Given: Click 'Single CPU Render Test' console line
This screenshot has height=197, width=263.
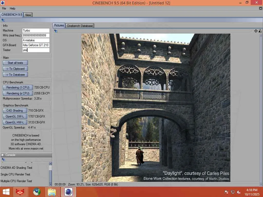Looking at the screenshot, I should (15, 174).
